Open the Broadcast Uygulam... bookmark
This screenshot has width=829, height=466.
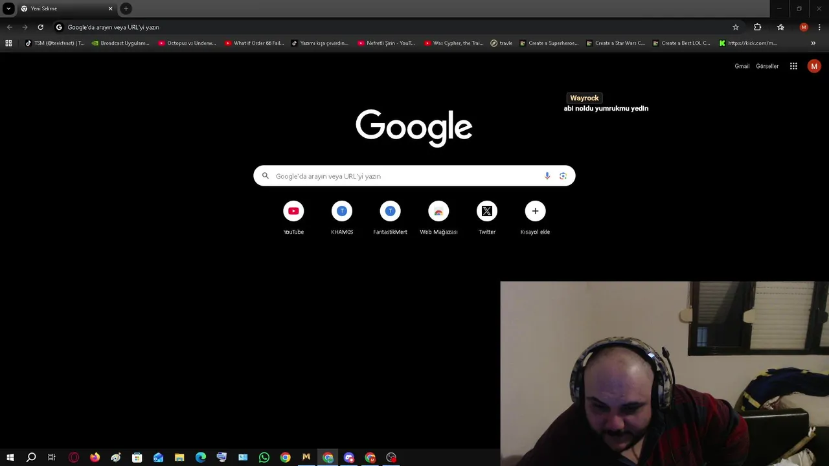[120, 43]
